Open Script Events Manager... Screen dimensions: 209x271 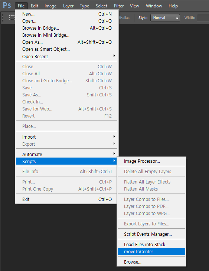click(x=151, y=234)
